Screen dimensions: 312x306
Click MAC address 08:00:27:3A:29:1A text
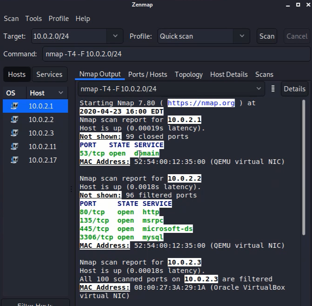[170, 287]
